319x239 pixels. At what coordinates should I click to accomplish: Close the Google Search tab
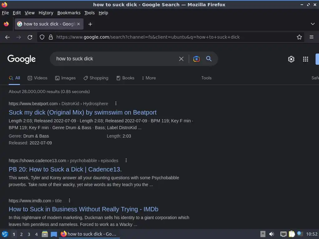pyautogui.click(x=79, y=24)
